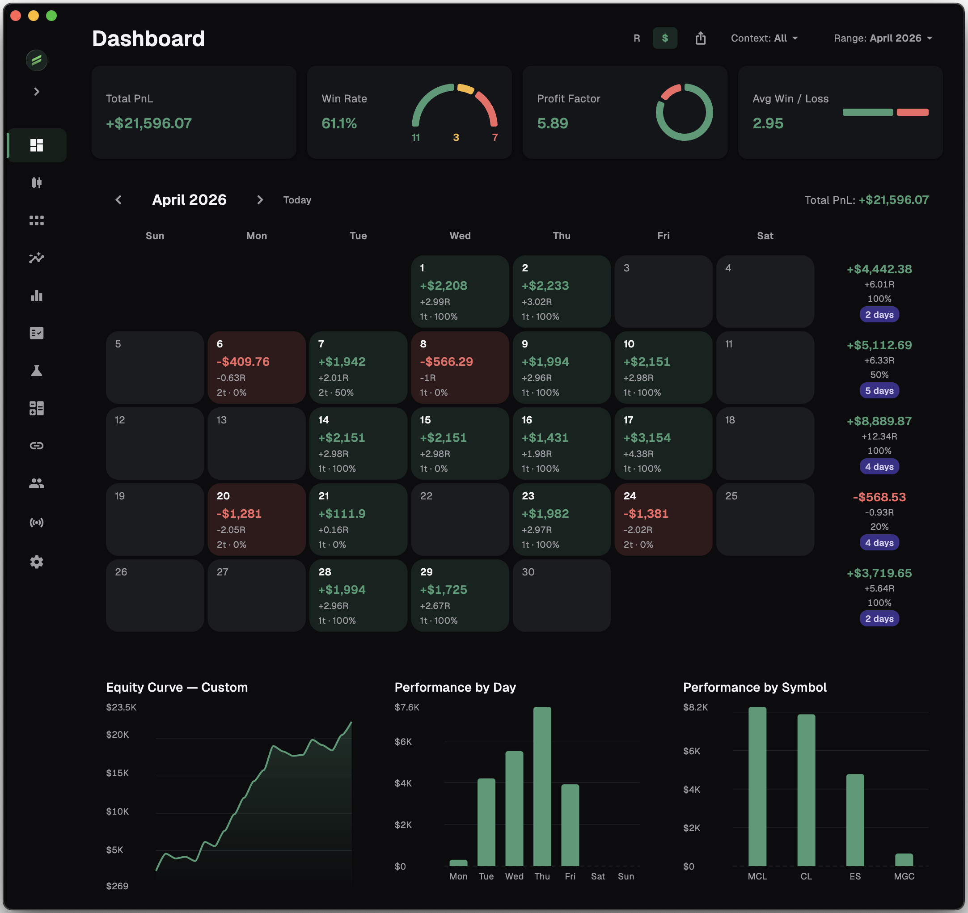Viewport: 968px width, 913px height.
Task: Open the checklist journal icon in sidebar
Action: point(37,333)
